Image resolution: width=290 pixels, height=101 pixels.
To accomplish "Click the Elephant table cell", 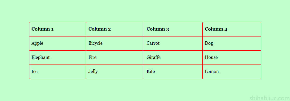I will [58, 58].
